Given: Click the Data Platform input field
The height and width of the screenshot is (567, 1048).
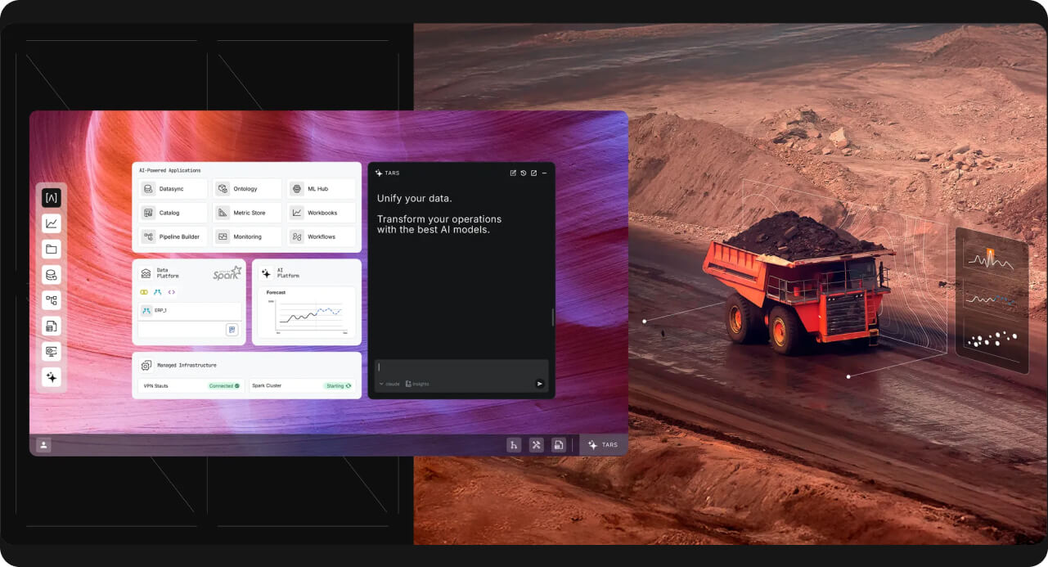Looking at the screenshot, I should [x=190, y=330].
